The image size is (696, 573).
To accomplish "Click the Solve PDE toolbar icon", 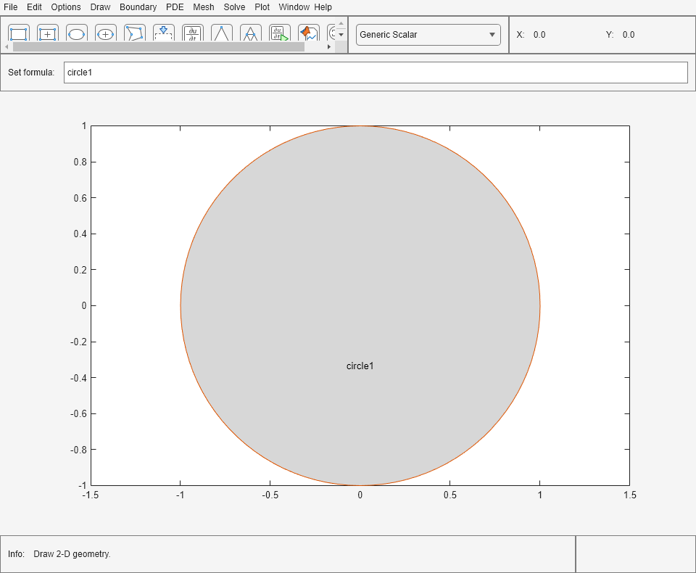I will point(280,33).
